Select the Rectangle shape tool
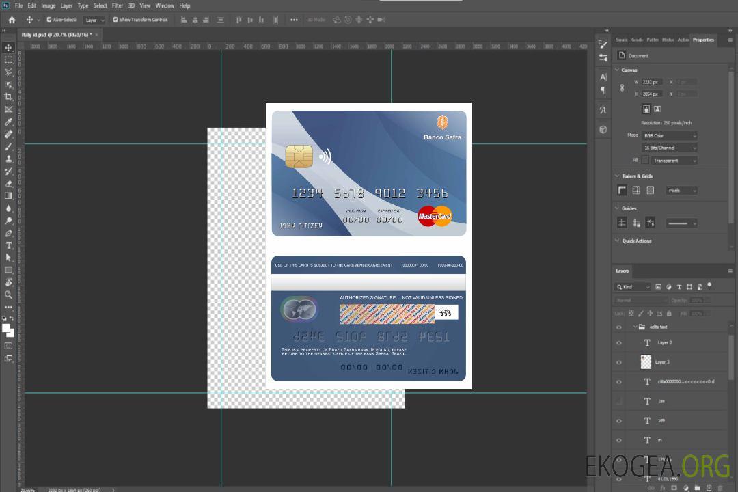The height and width of the screenshot is (492, 738). 8,270
